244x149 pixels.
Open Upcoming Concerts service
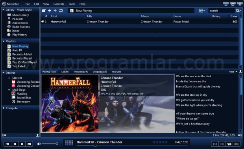[28, 86]
